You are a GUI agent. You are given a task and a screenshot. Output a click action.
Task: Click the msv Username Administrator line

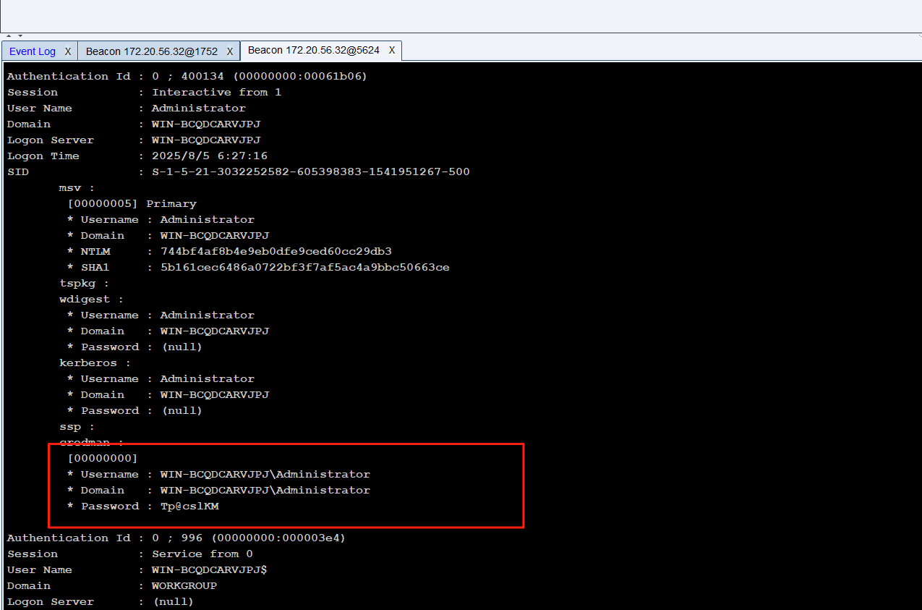pos(161,219)
